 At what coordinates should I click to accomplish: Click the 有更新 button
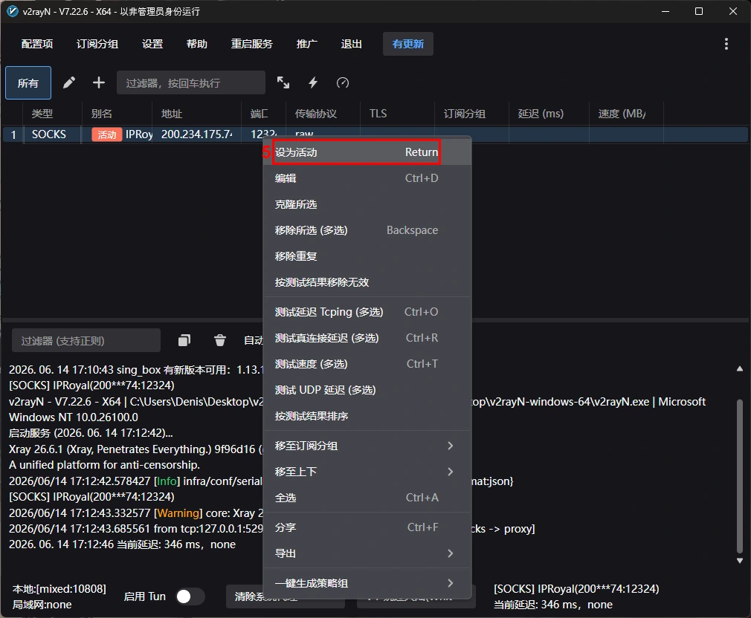click(x=408, y=44)
